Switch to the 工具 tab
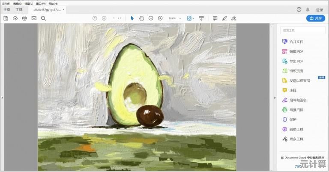Screen dimensions: 329x172 click(19, 9)
